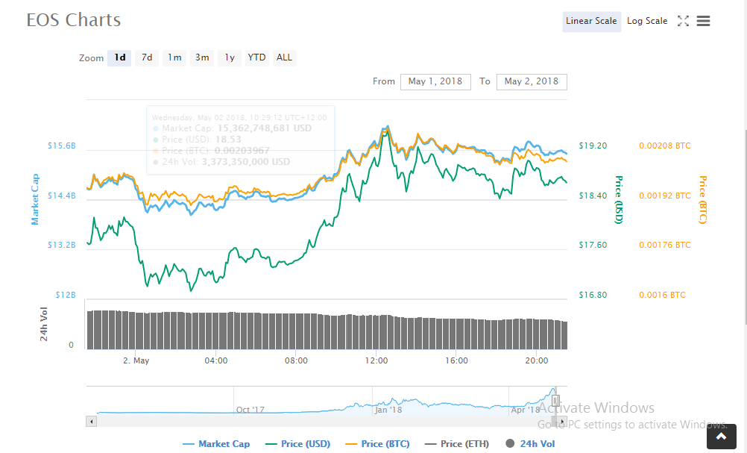Click the $12B market cap label

[x=66, y=296]
